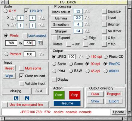
Task: Click the vertical scrollbar on right
Action: tap(130, 60)
